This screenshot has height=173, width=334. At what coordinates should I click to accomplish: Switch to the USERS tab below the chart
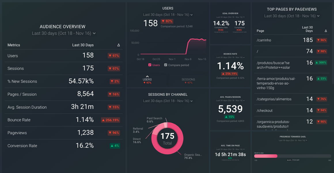click(x=147, y=80)
